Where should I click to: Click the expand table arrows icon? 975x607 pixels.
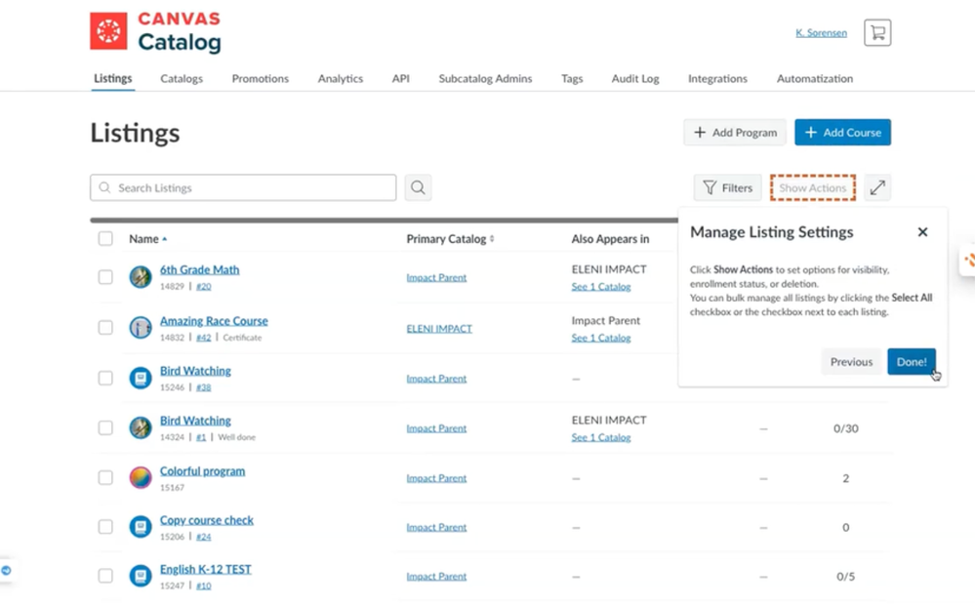(x=877, y=187)
